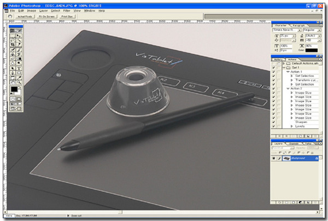Screen dimensions: 328x221
Task: Select the Pen tool
Action: click(13, 73)
